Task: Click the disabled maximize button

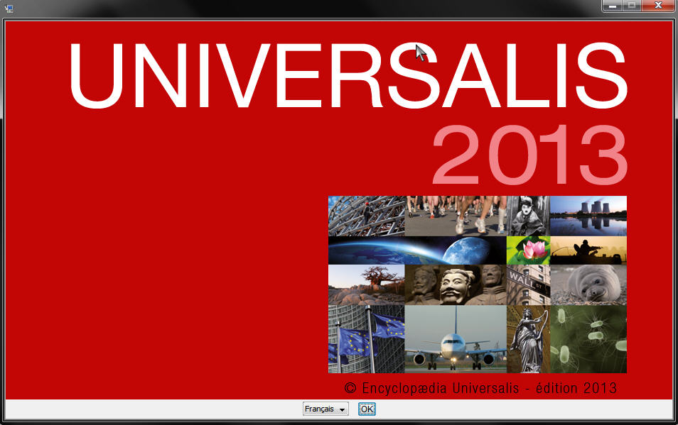Action: point(632,6)
